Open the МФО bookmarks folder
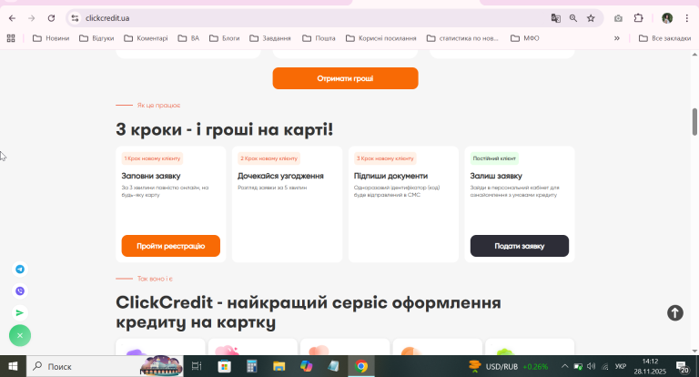 (x=524, y=38)
